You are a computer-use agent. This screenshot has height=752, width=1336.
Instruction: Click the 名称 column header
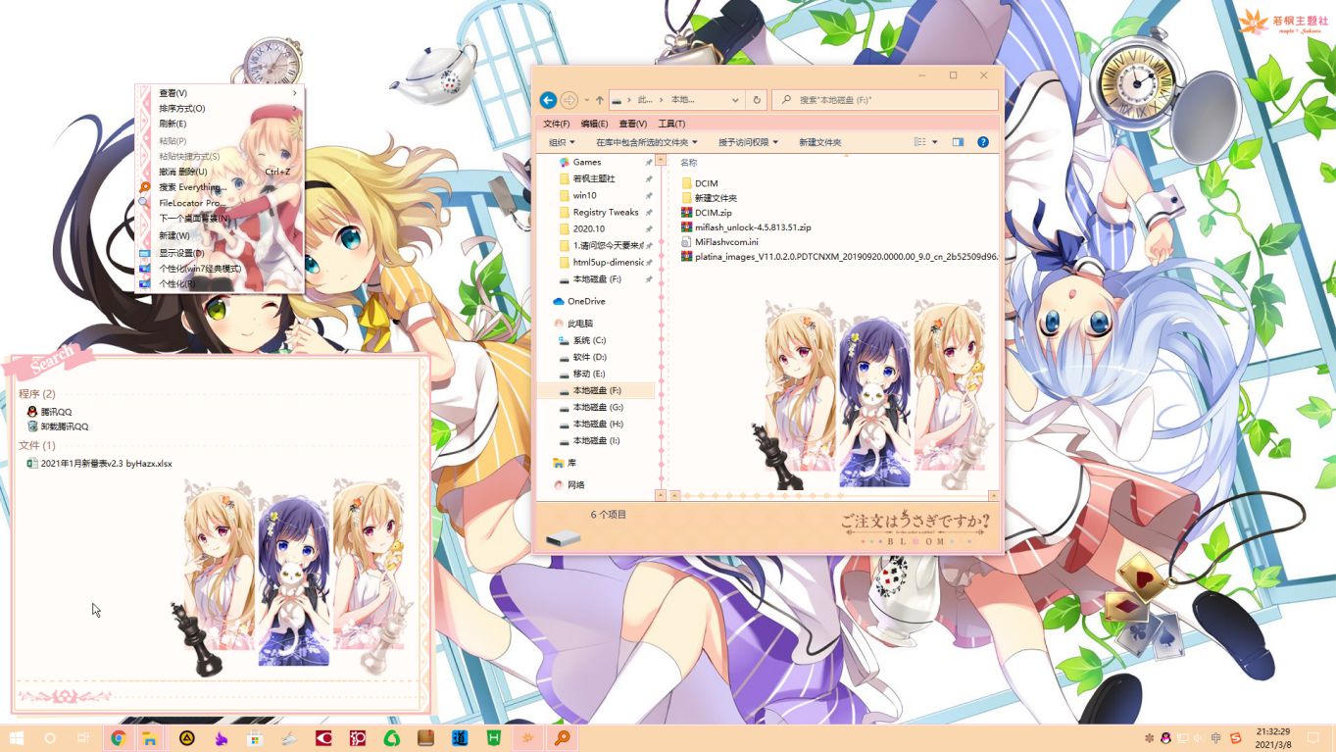(x=689, y=163)
